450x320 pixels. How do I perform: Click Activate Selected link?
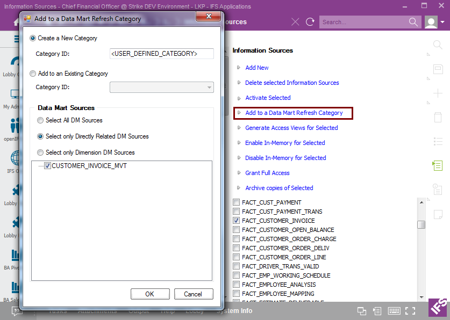point(268,98)
